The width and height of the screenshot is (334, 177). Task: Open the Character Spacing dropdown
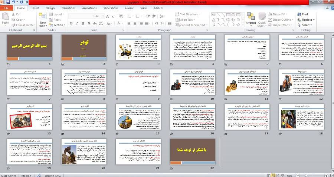click(x=101, y=23)
